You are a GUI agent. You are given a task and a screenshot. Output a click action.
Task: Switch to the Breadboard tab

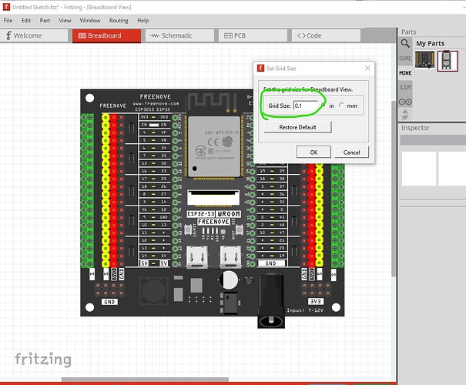coord(106,35)
